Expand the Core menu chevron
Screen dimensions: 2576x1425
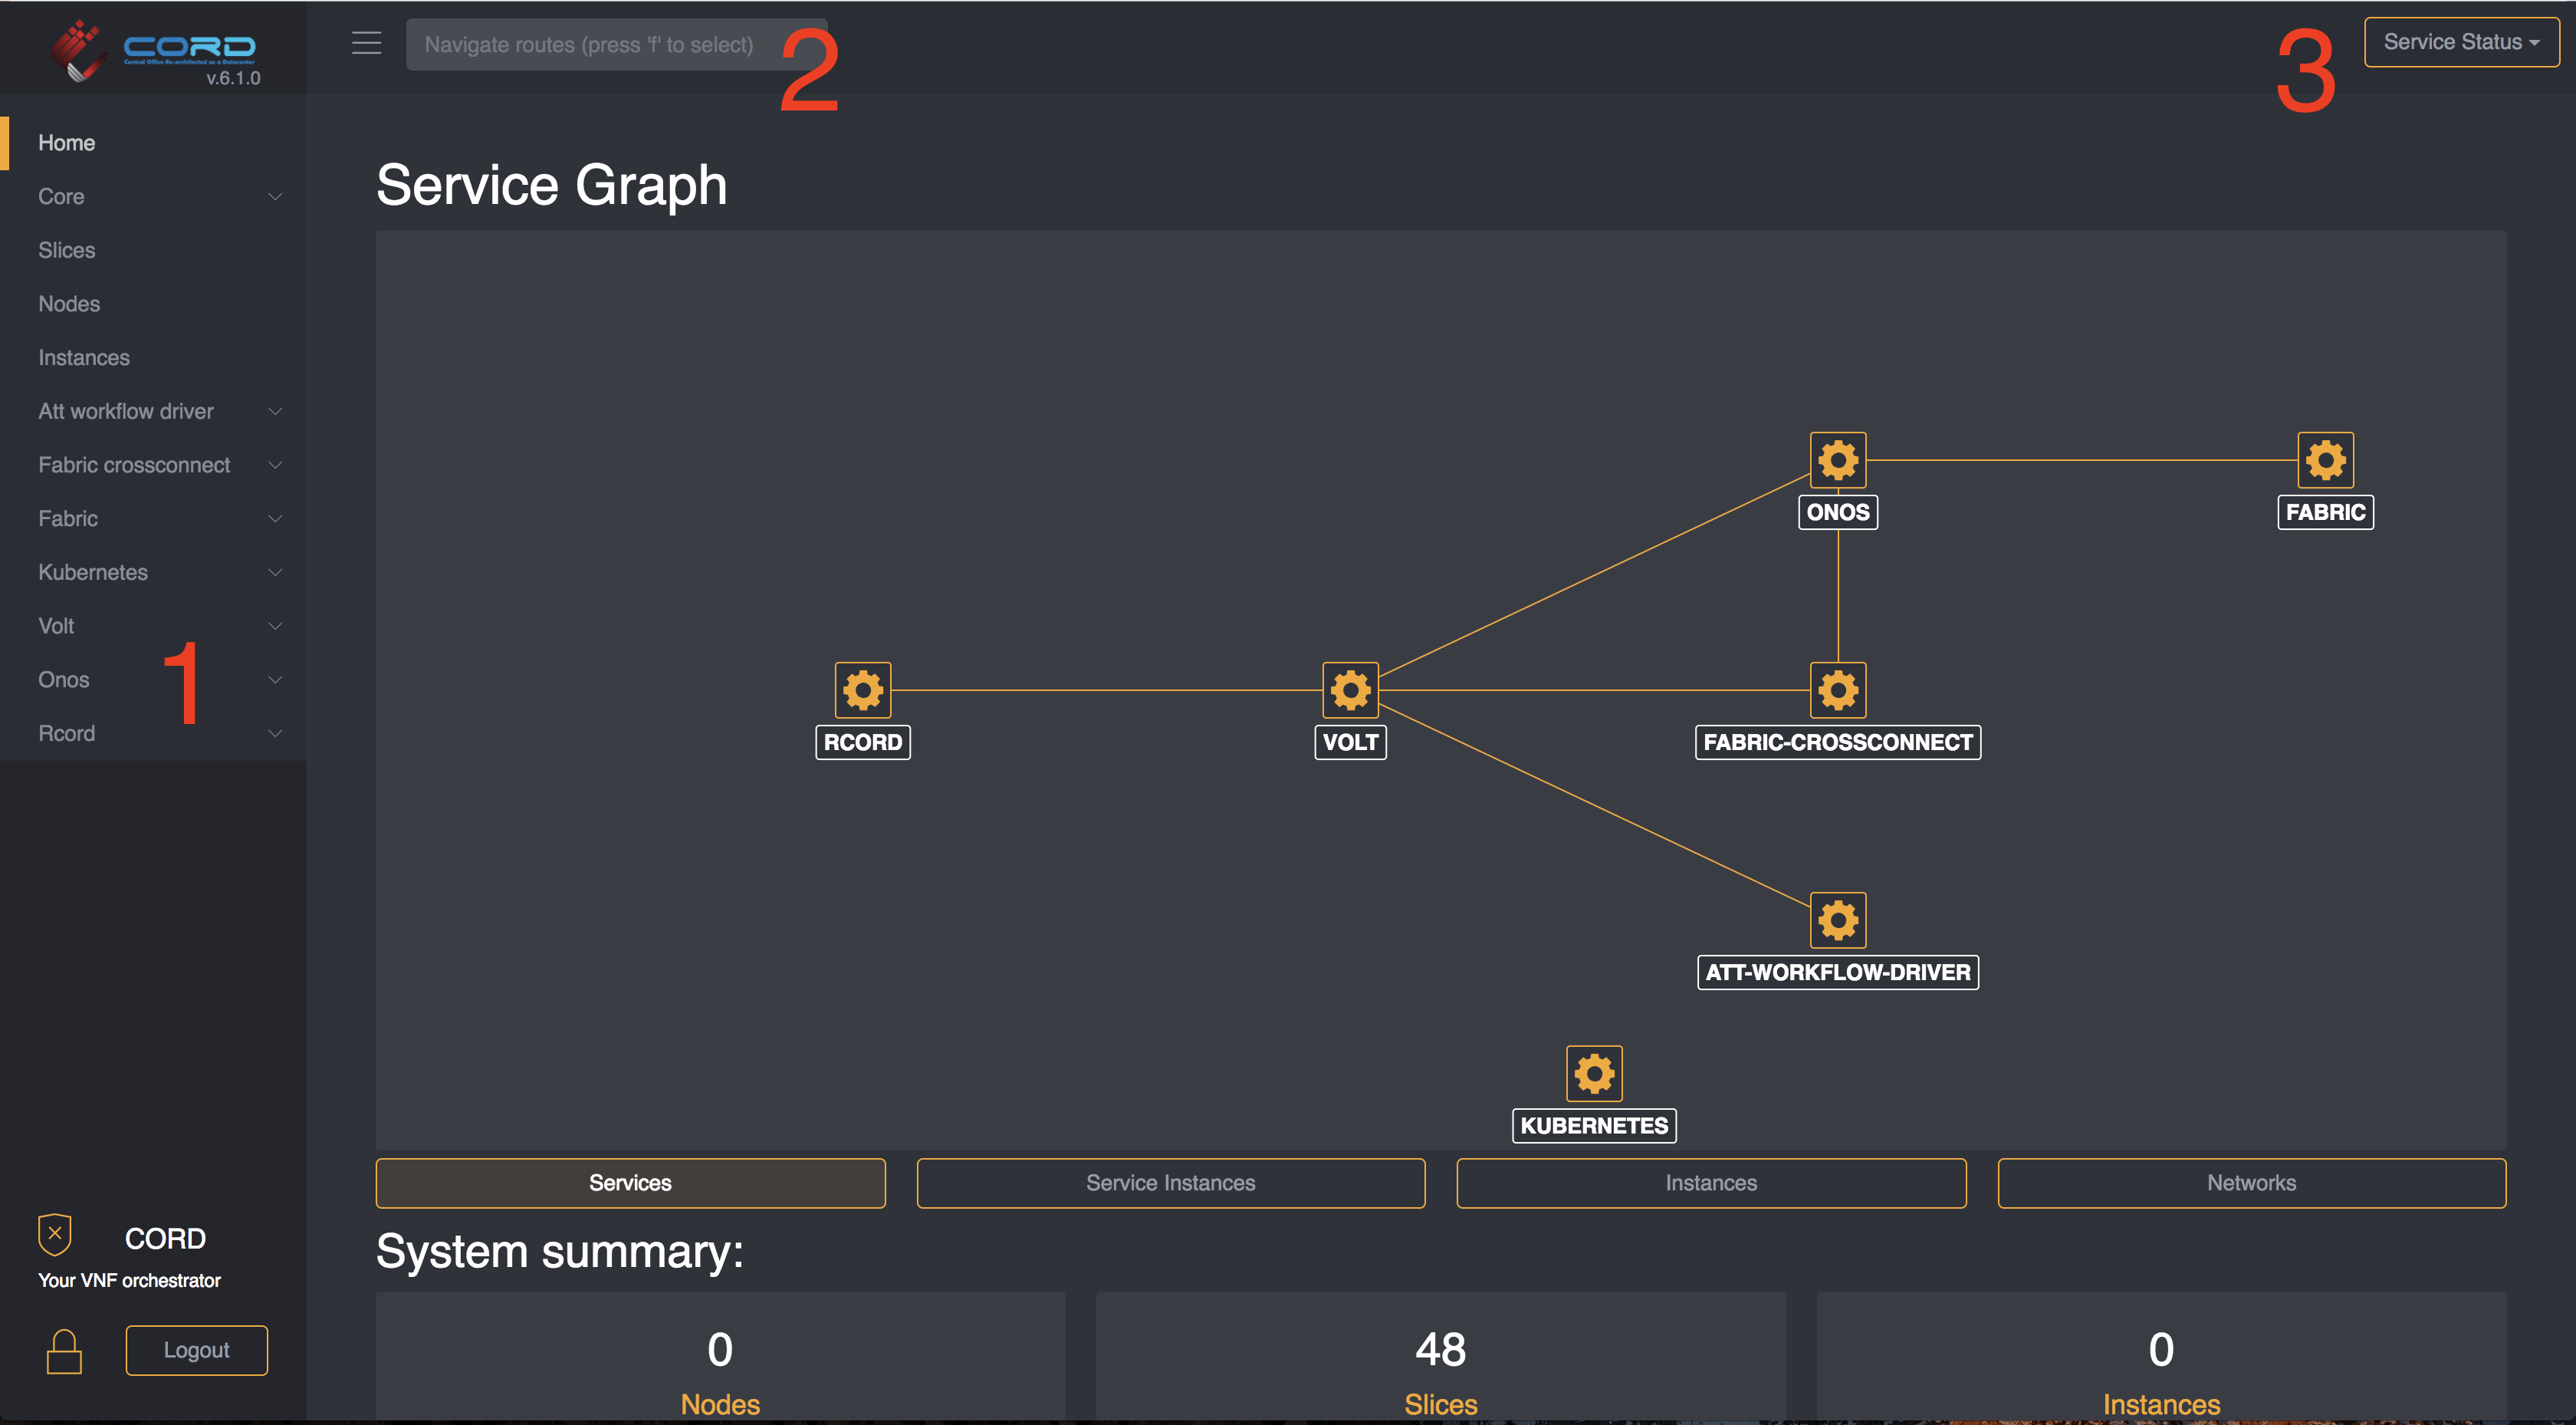[275, 196]
